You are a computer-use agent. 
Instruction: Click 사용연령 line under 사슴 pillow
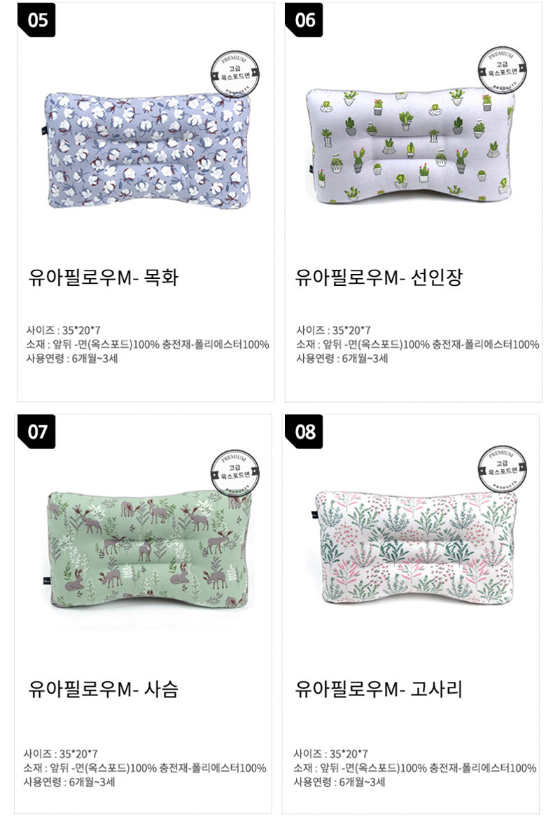pos(69,782)
